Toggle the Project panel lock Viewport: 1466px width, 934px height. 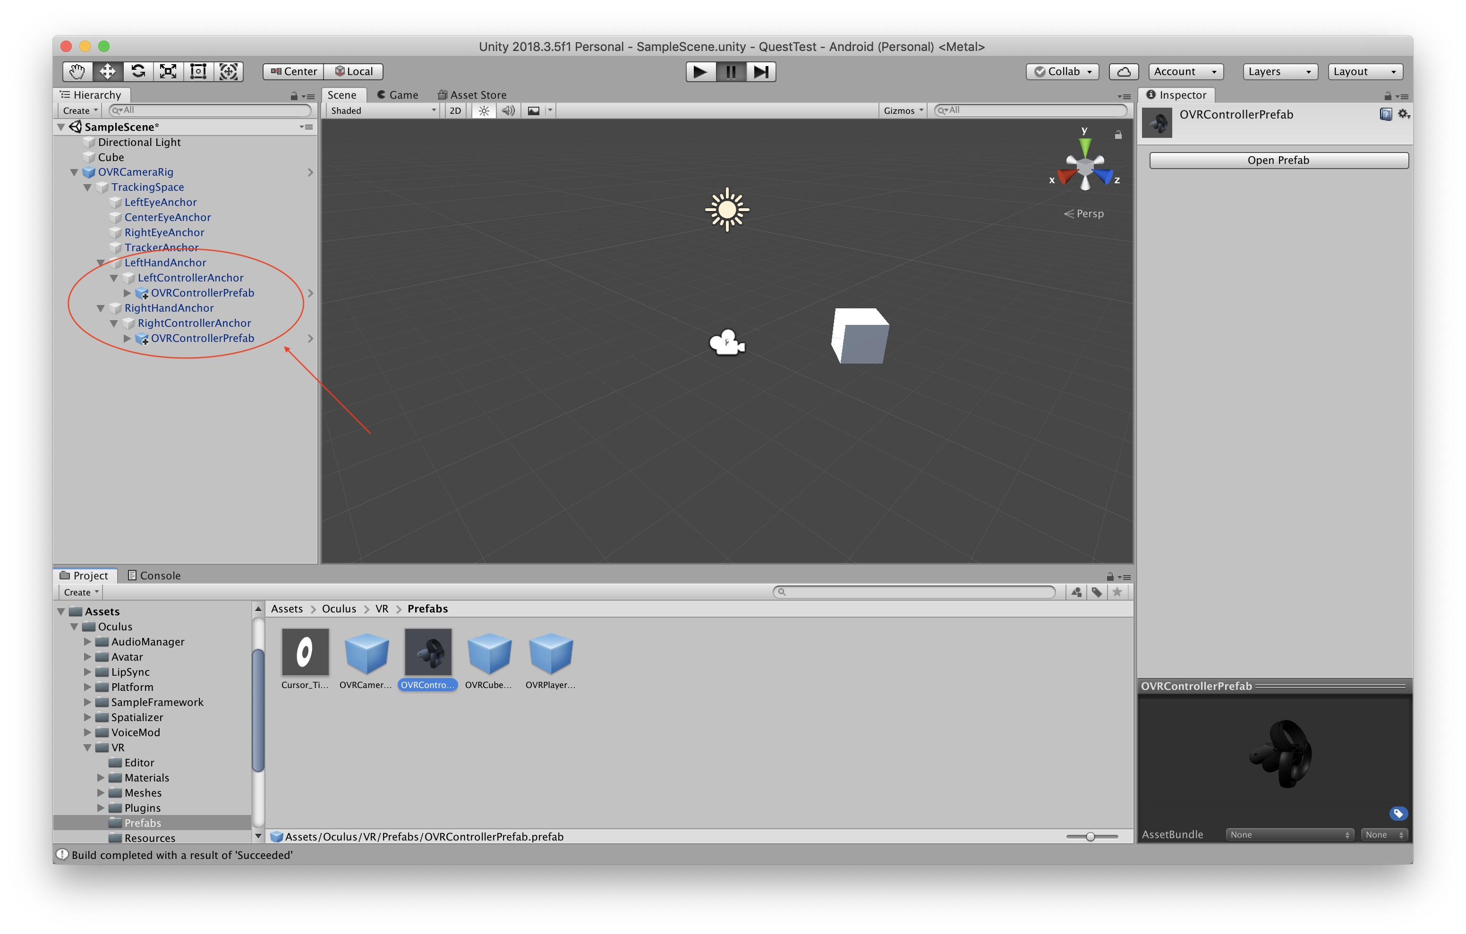[1110, 577]
